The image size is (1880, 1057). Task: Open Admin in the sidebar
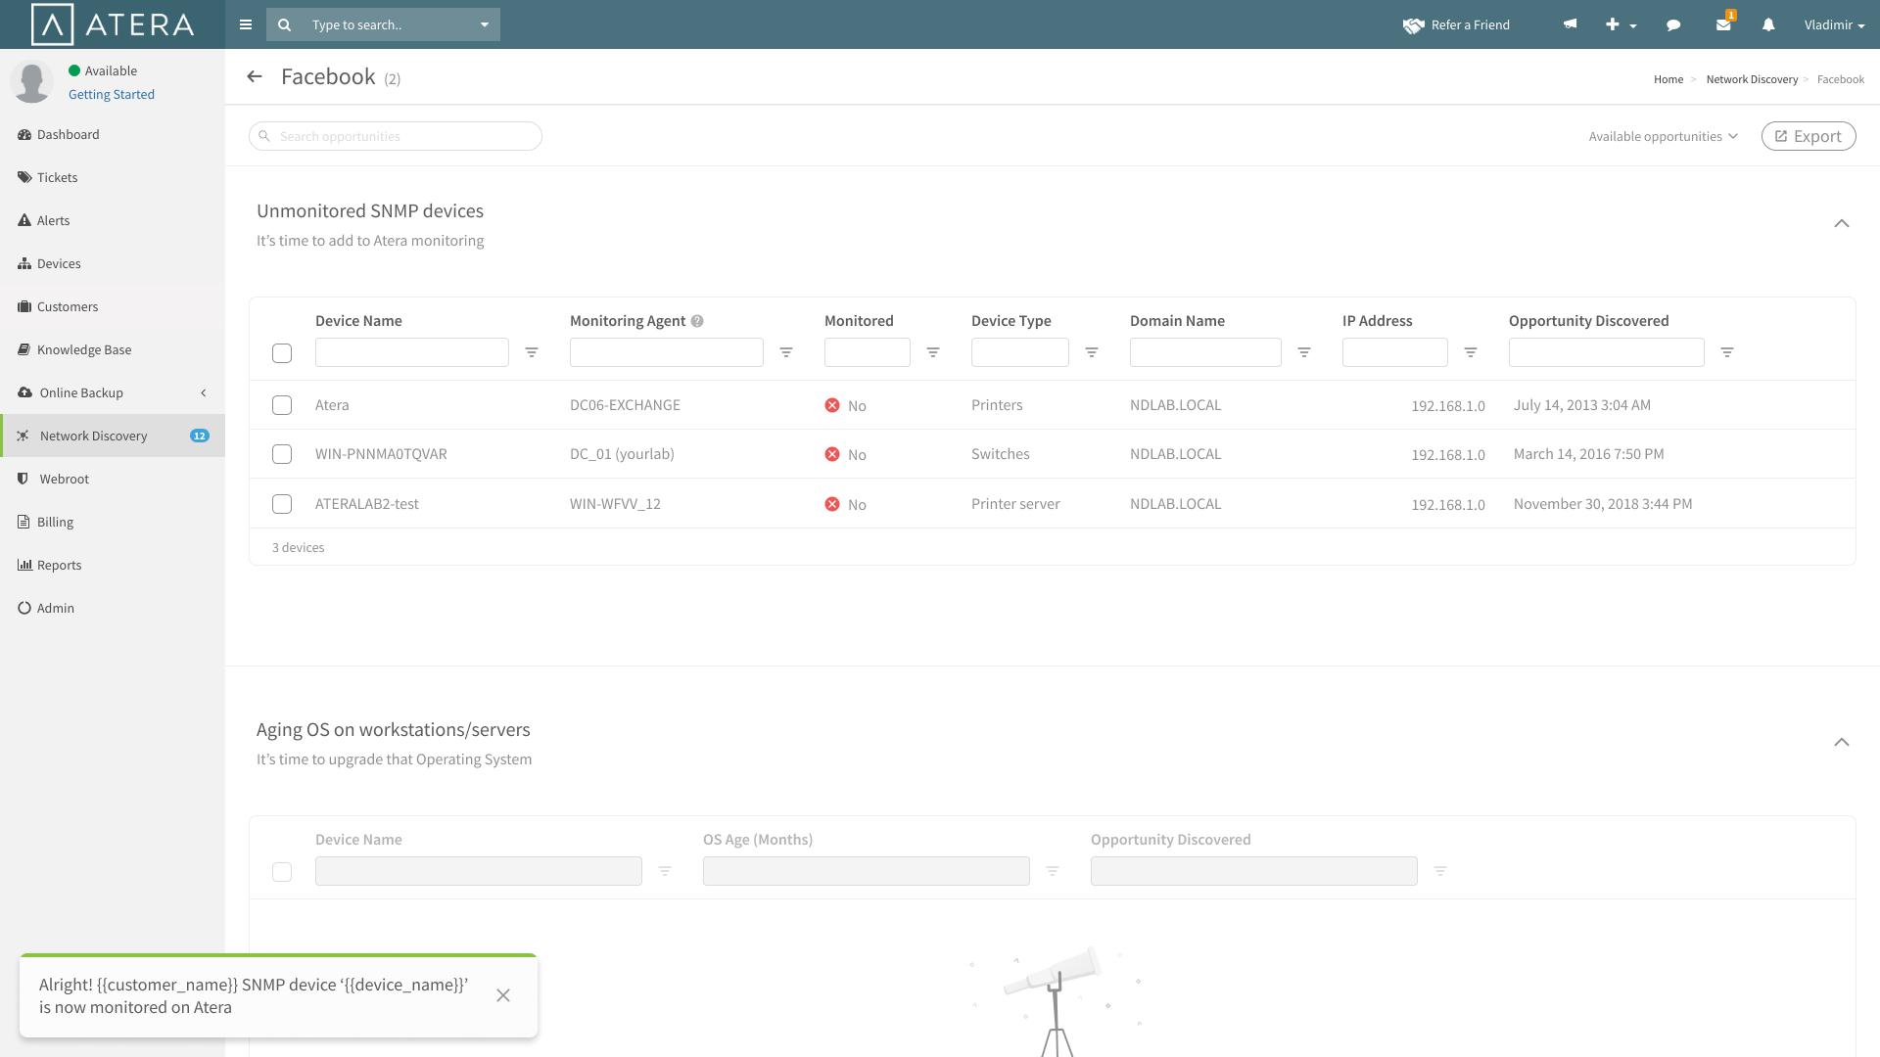click(x=113, y=608)
